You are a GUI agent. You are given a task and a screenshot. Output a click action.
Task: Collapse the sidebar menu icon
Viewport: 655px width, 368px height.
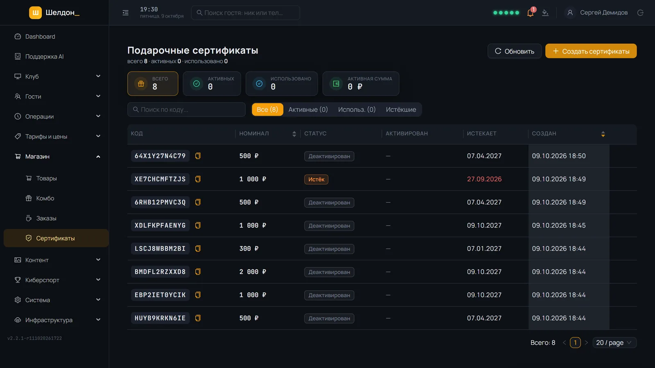point(126,13)
